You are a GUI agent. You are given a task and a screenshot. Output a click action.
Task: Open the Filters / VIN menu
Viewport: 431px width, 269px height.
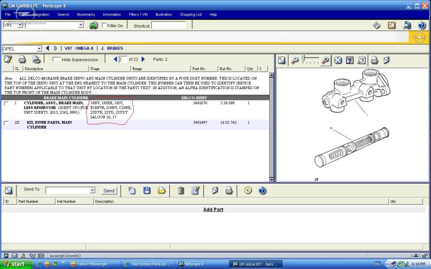pos(138,15)
